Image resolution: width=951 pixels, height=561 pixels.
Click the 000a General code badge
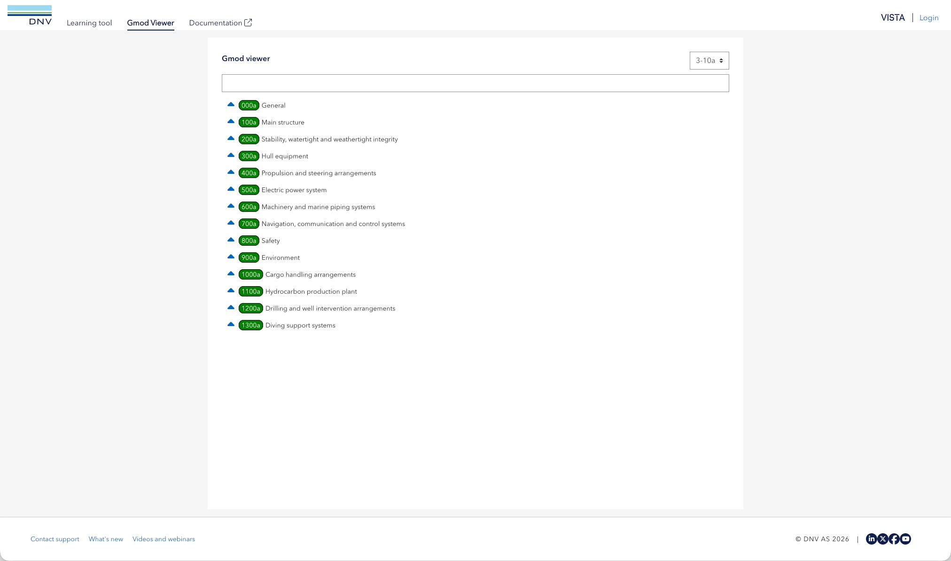tap(249, 105)
